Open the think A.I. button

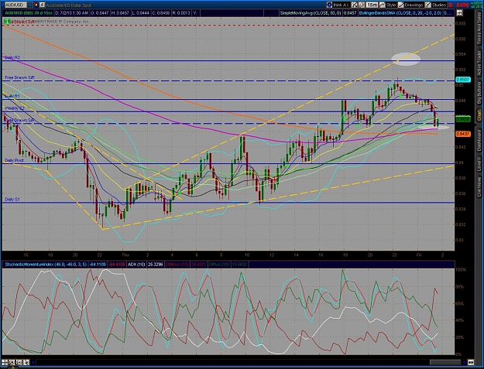[x=338, y=5]
